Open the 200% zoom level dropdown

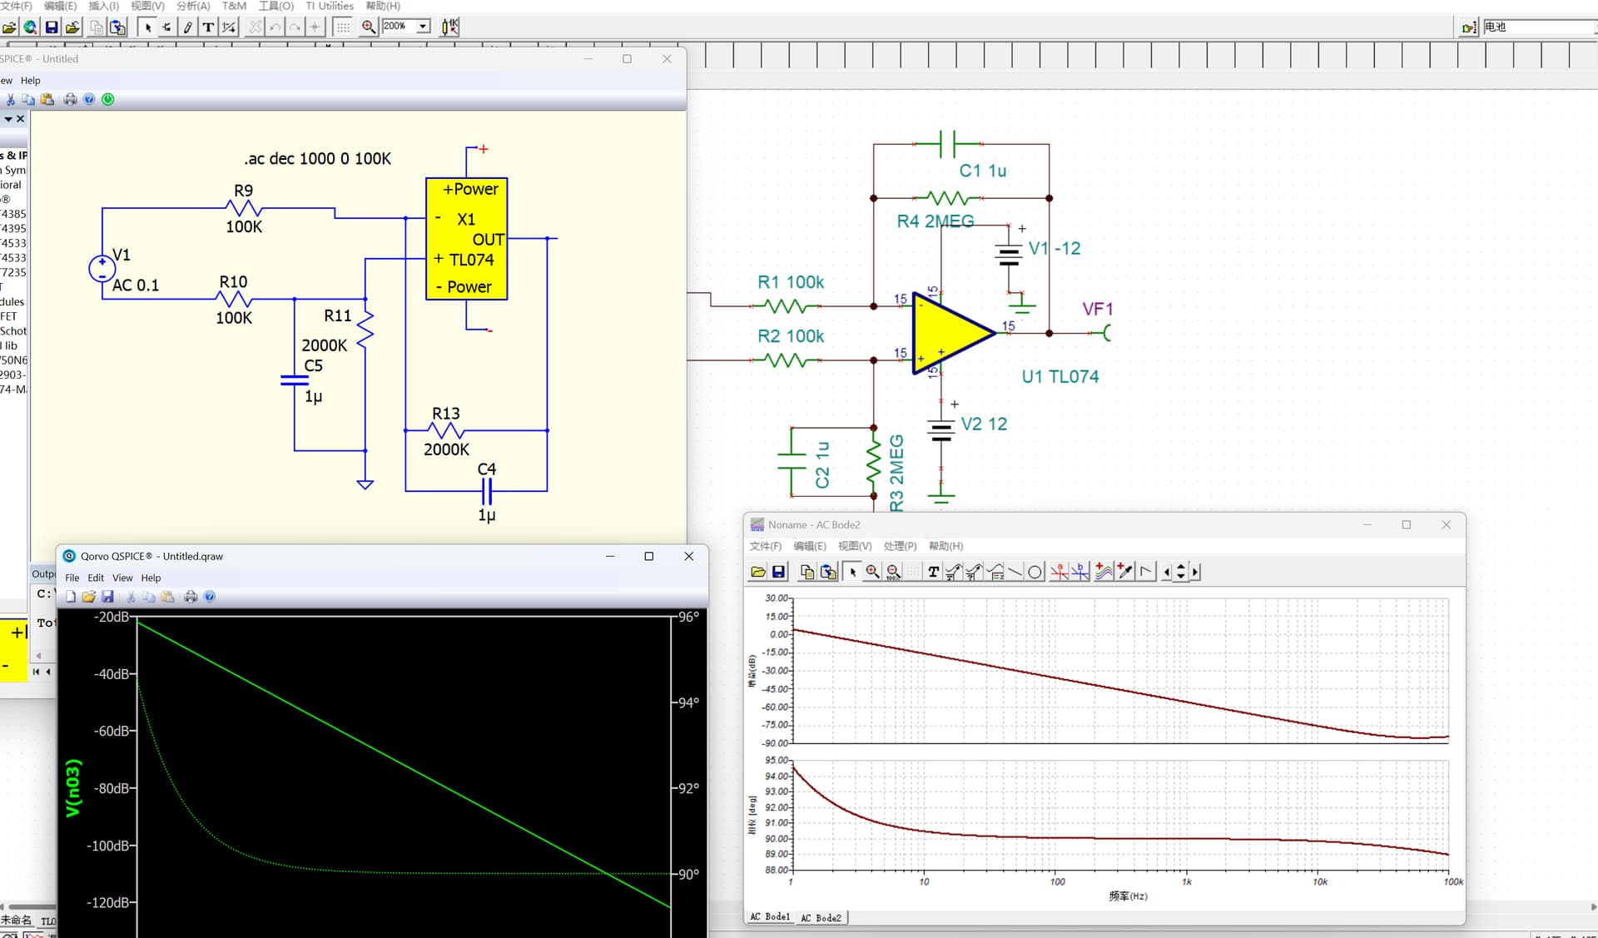pos(423,27)
